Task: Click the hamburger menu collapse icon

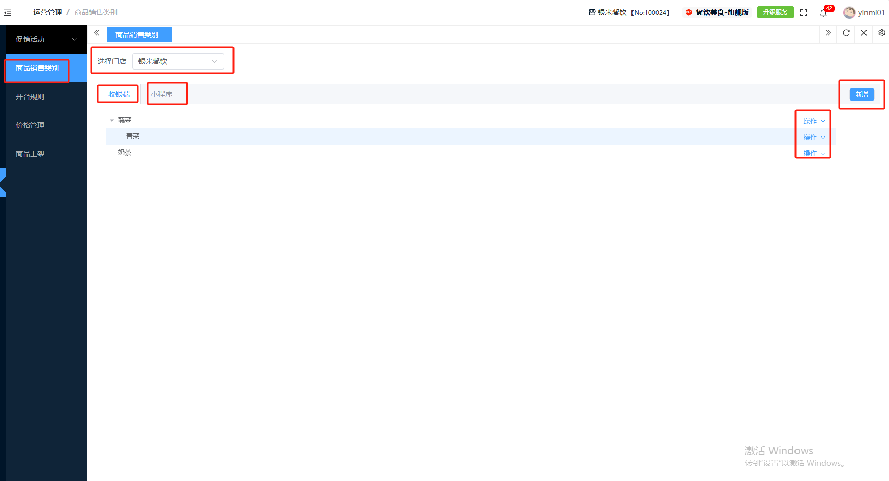Action: 8,13
